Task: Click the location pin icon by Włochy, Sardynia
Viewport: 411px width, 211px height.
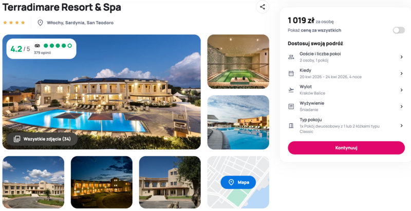Action: pyautogui.click(x=40, y=23)
